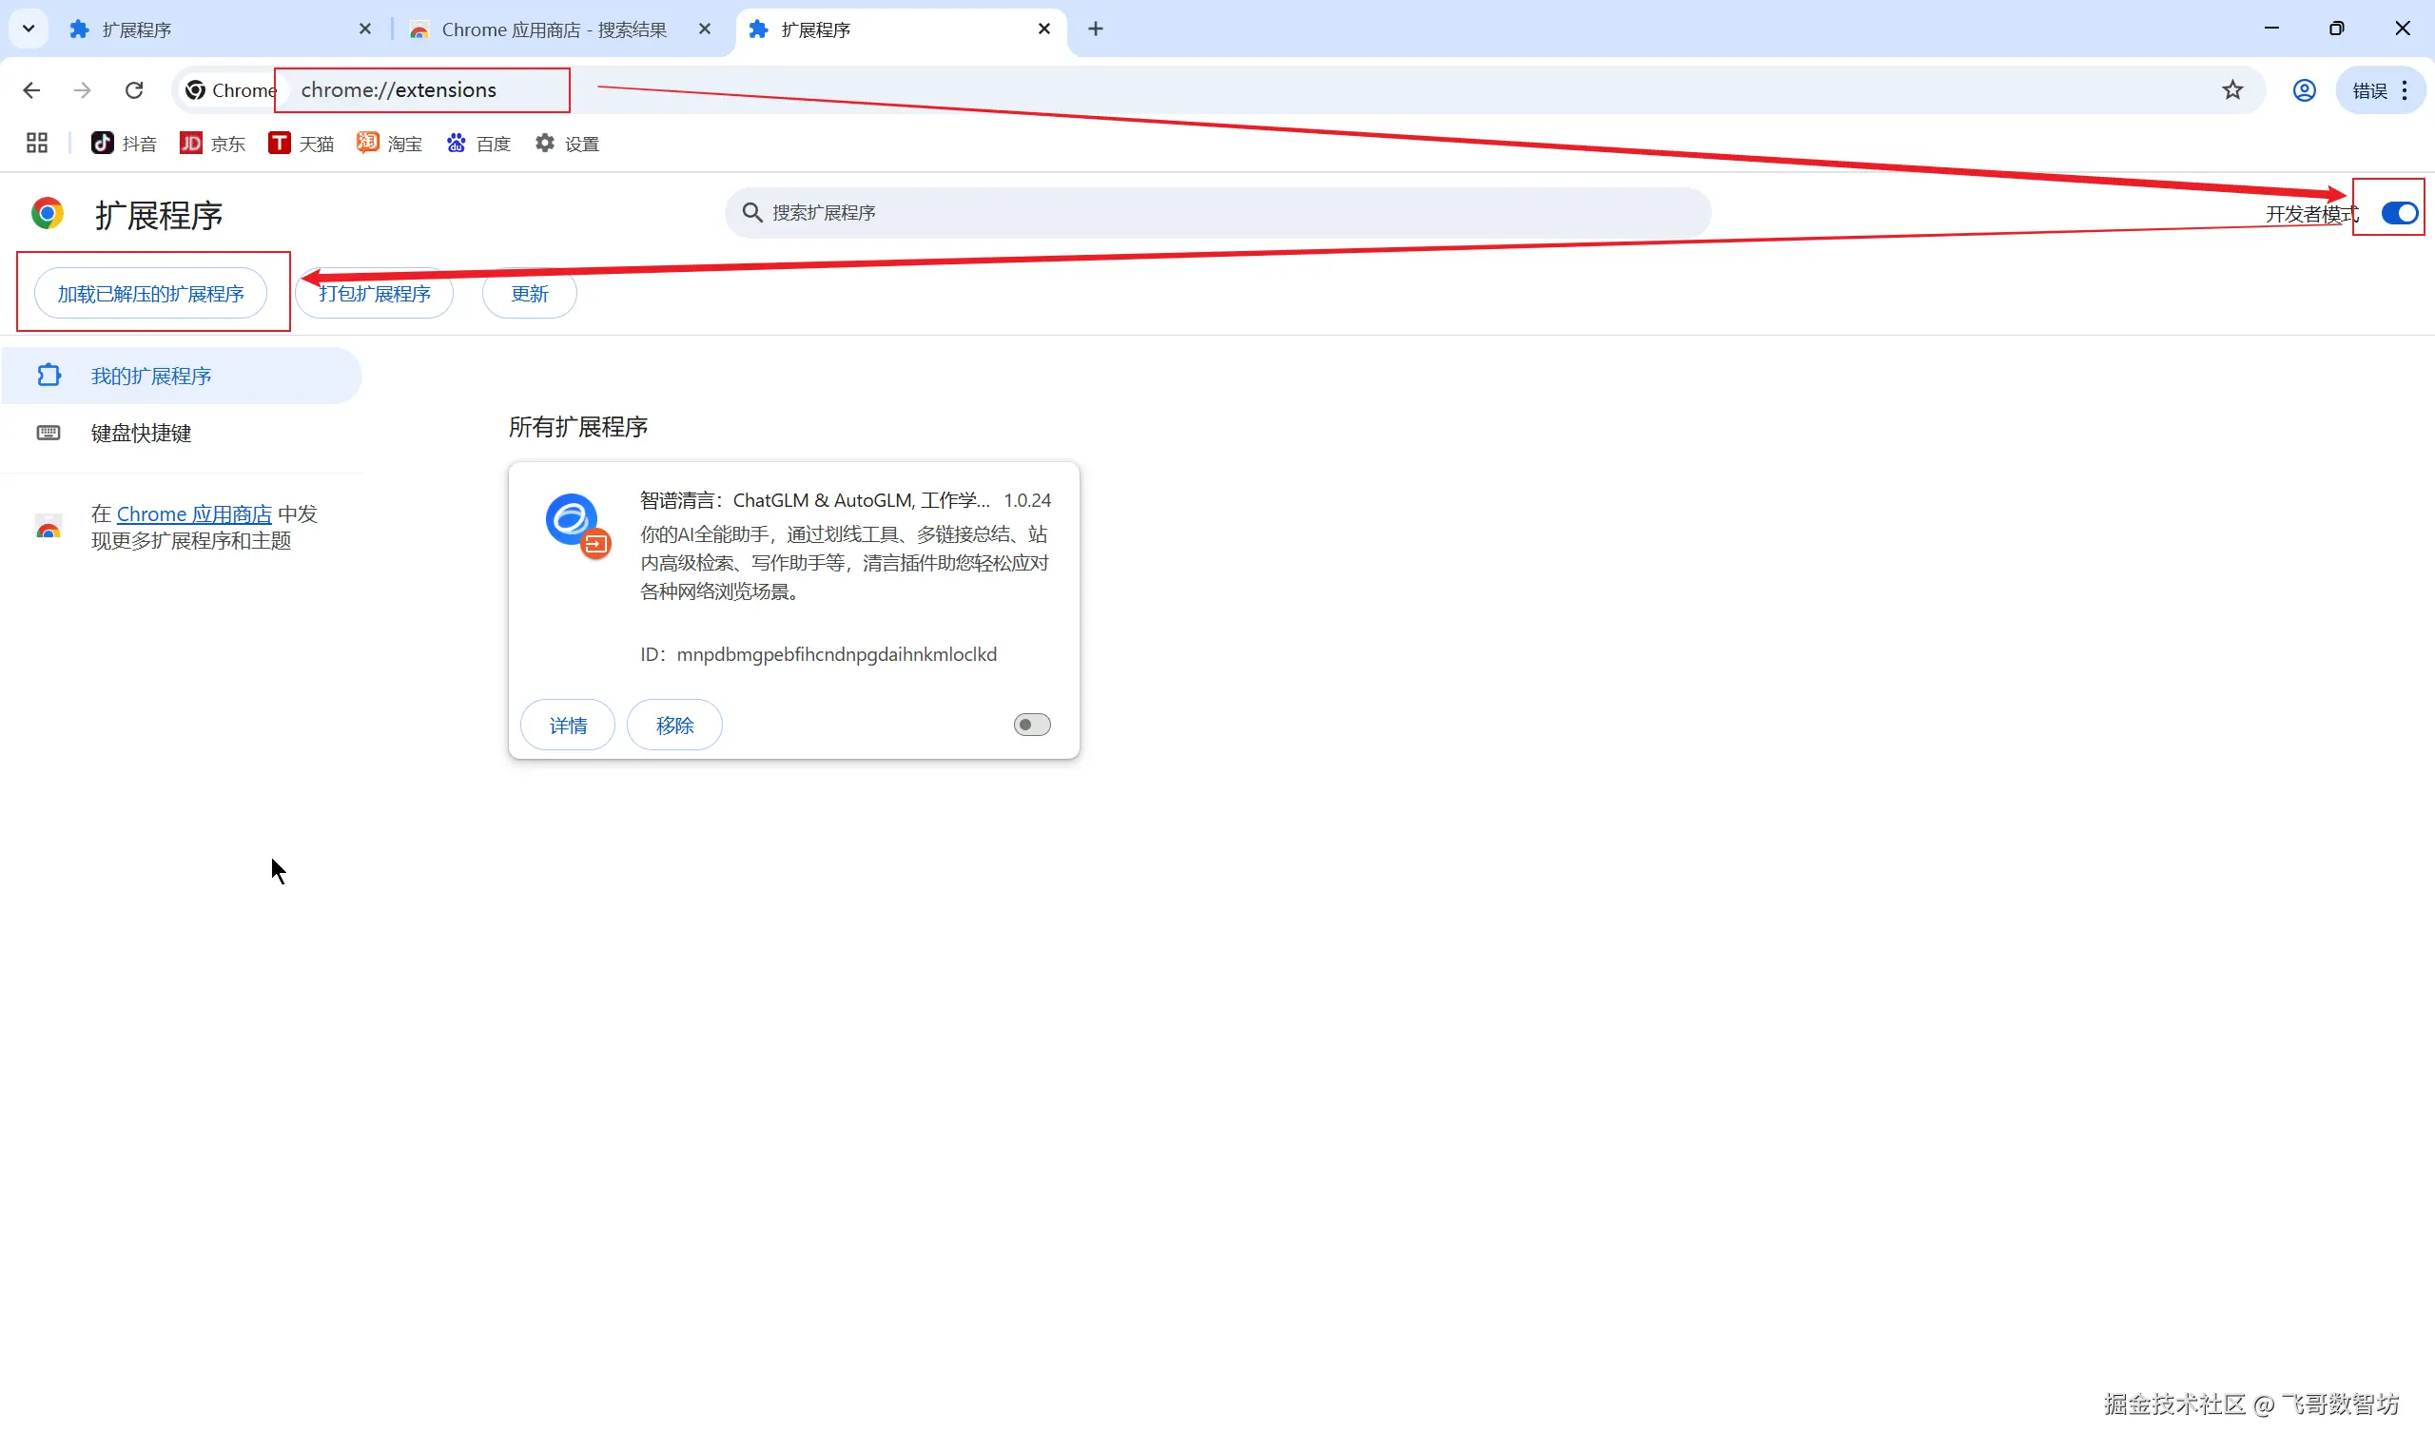
Task: Open the 设置 gear bookmark
Action: 567,144
